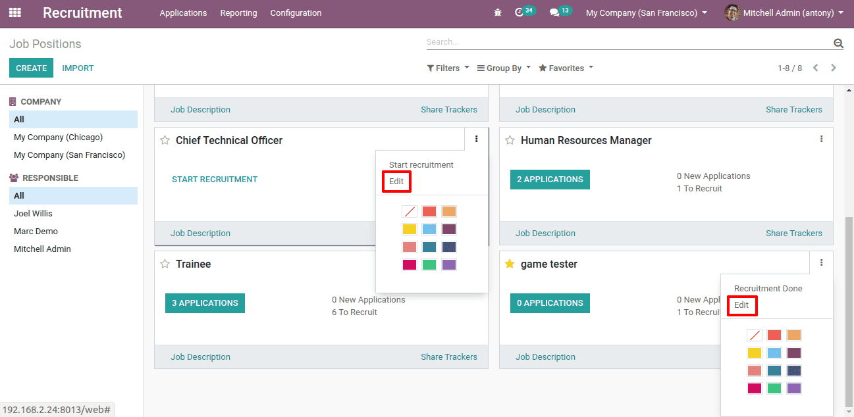
Task: Click the Trainee card title
Action: coord(194,264)
